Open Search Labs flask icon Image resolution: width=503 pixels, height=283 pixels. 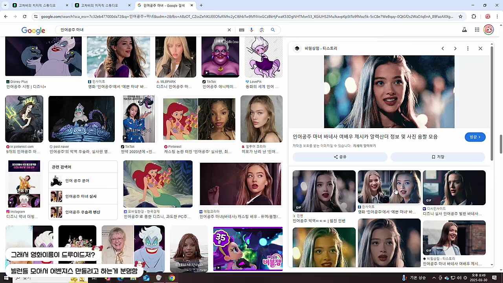464,30
